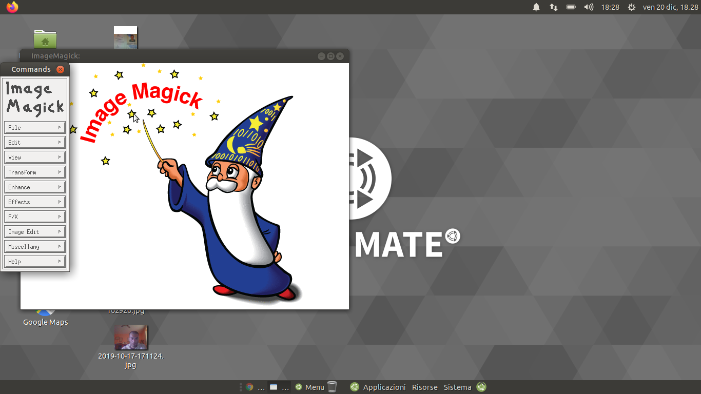Open the Miscellany menu button
Viewport: 701px width, 394px height.
(x=35, y=246)
